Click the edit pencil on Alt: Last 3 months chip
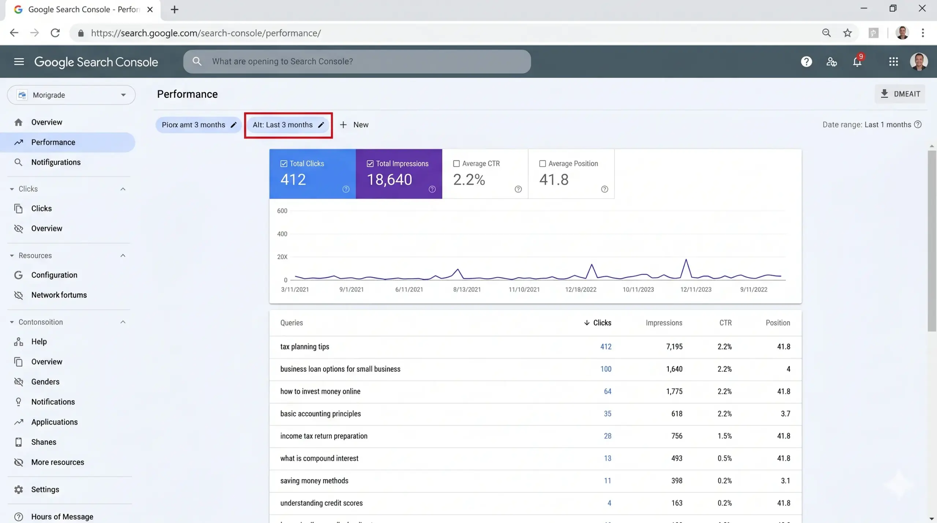Screen dimensions: 937x523 pos(321,125)
